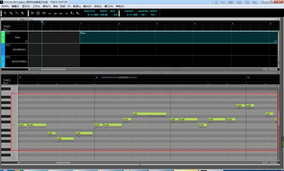284x171 pixels.
Task: Stop playback with the square Stop button
Action: (x=38, y=13)
